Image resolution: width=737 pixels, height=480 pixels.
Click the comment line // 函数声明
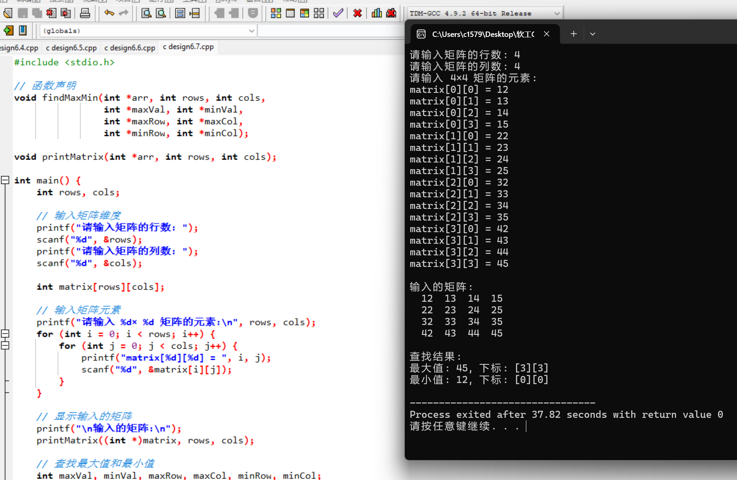pyautogui.click(x=45, y=86)
